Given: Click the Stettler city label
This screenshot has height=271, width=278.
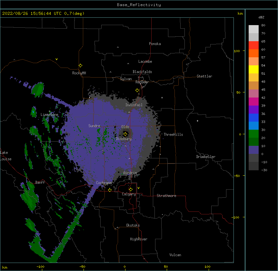Looking at the screenshot, I should tap(204, 76).
